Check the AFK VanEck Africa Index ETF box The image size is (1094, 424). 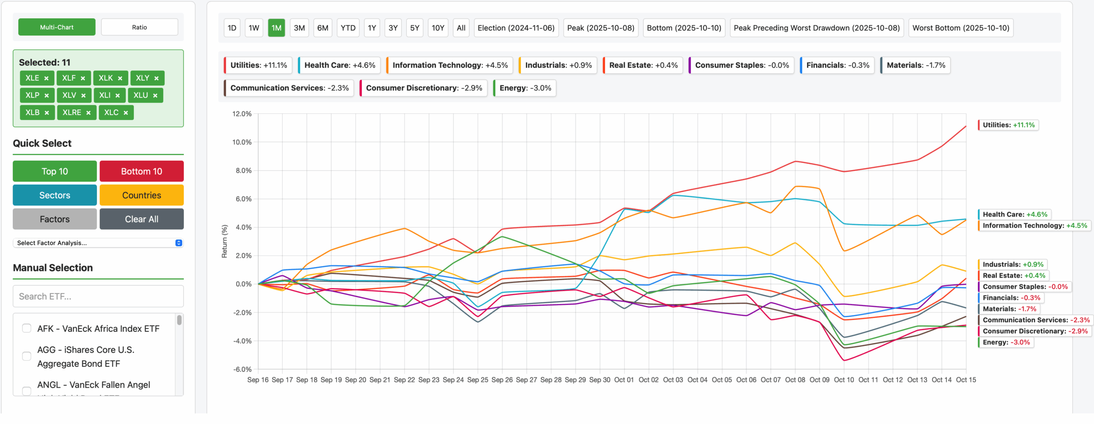(x=26, y=328)
